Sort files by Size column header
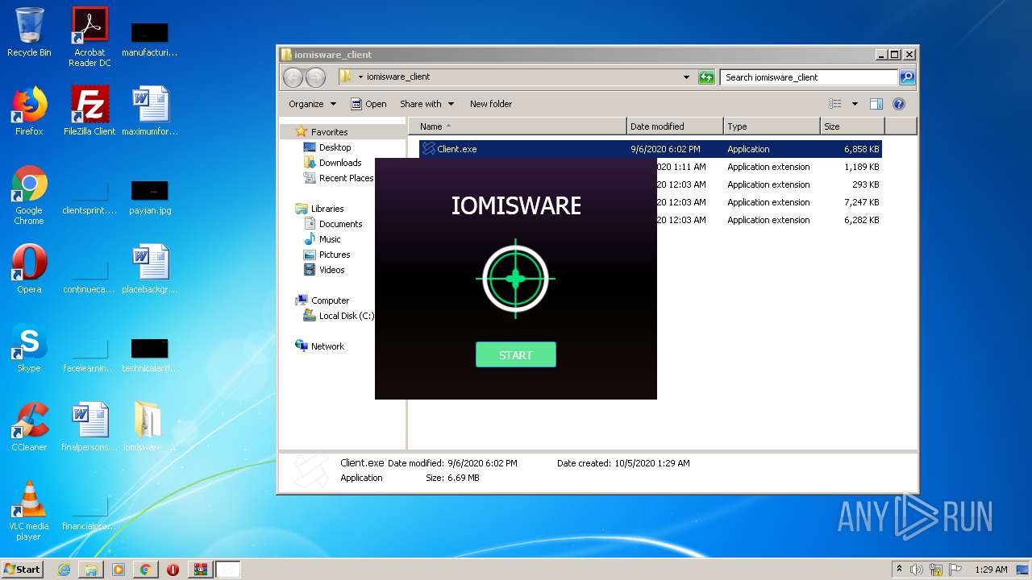1032x580 pixels. (x=852, y=126)
